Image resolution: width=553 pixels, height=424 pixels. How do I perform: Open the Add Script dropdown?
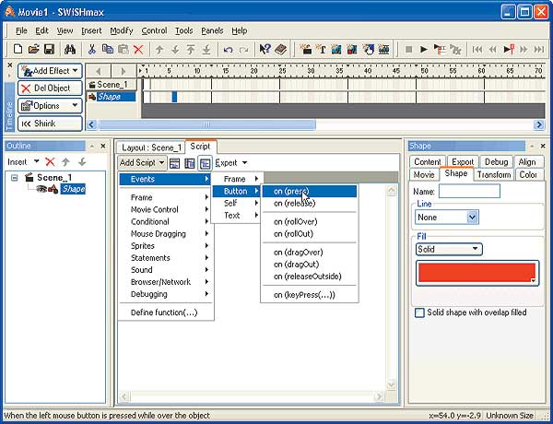pyautogui.click(x=142, y=162)
